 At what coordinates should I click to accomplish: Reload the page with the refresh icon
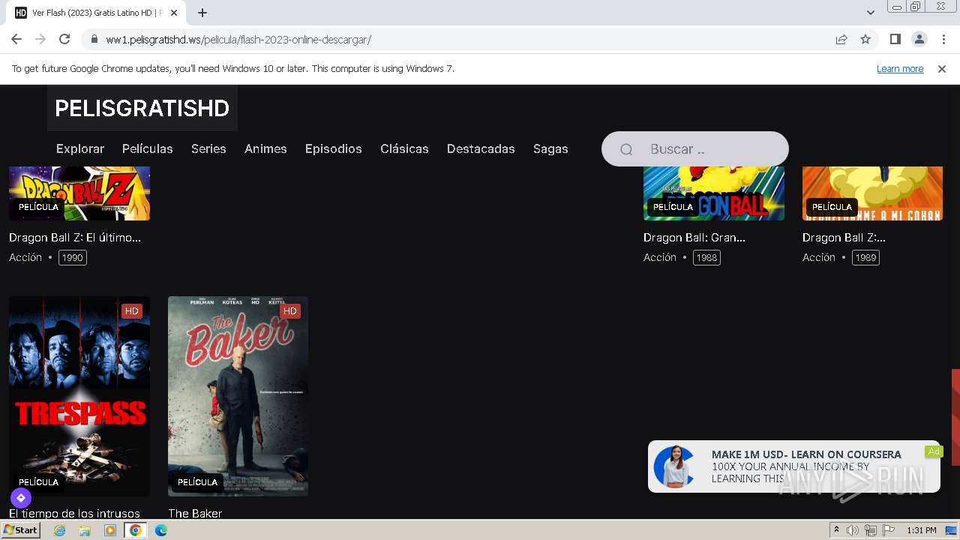pos(64,39)
